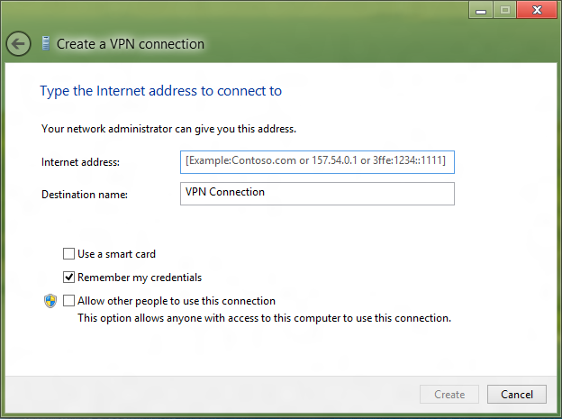Focus the Internet address text field
The height and width of the screenshot is (419, 562).
pos(317,162)
